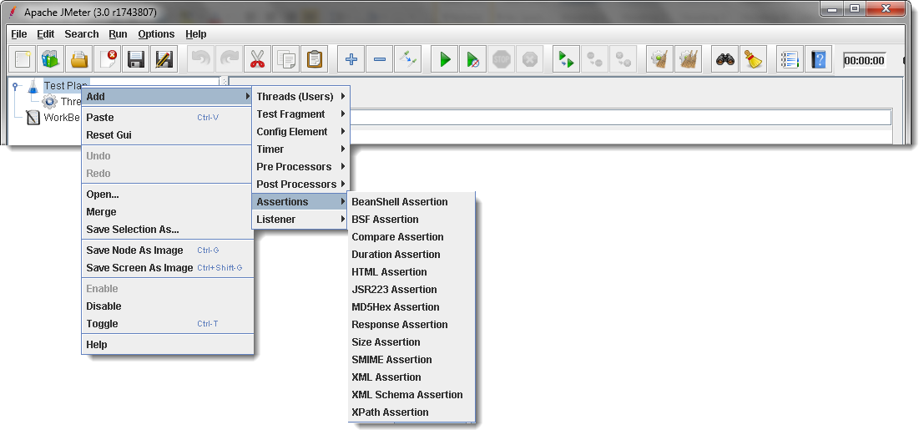Click the Help book icon

coord(818,59)
